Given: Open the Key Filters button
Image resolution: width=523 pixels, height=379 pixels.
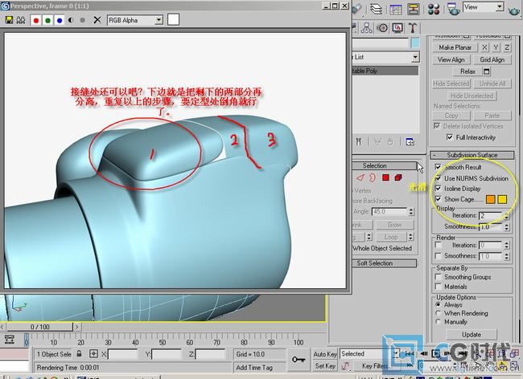Looking at the screenshot, I should coord(375,366).
